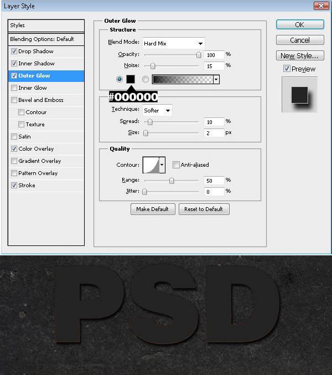
Task: Click the glow gradient preview bar
Action: [x=182, y=79]
